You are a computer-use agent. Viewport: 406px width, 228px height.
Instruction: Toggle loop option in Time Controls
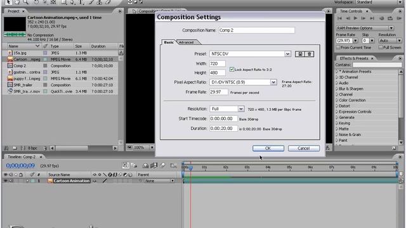(x=390, y=18)
